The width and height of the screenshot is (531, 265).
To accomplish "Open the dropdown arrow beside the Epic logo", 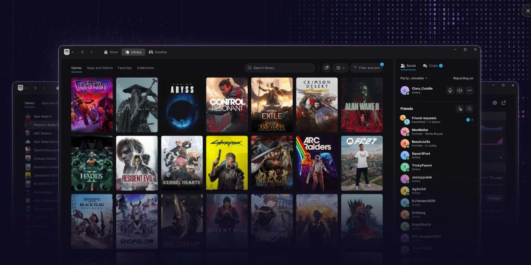I will point(72,52).
